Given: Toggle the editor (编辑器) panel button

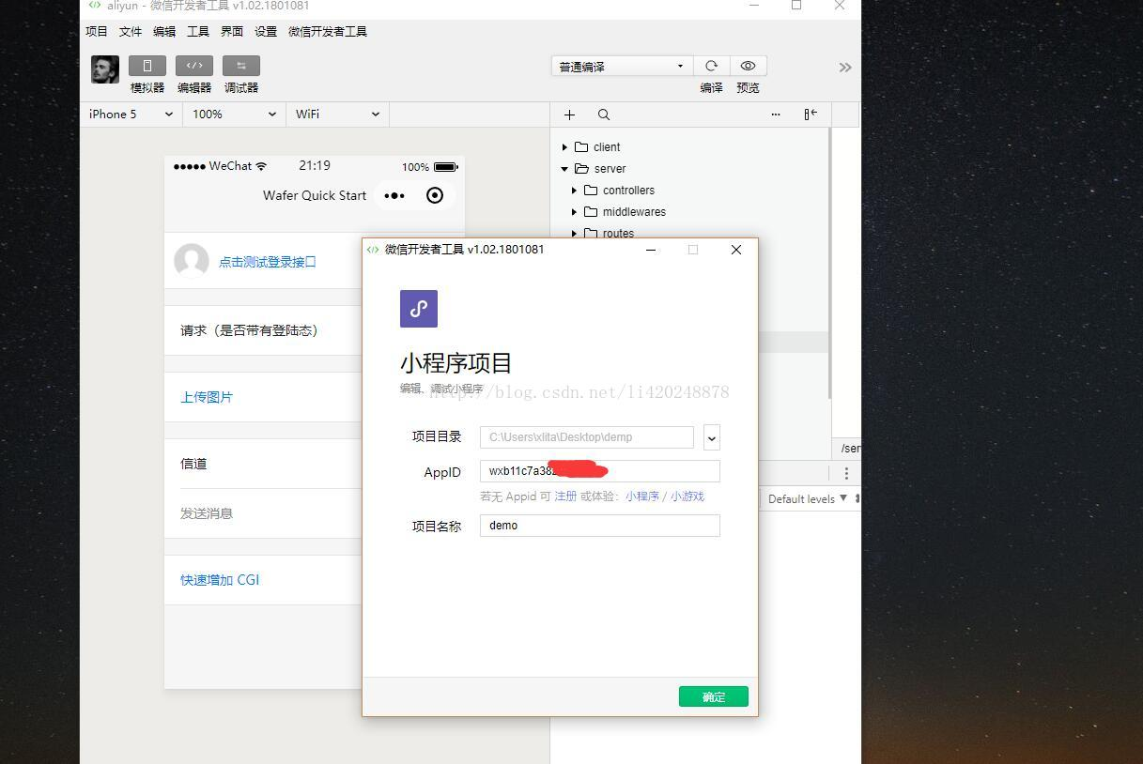Looking at the screenshot, I should [x=194, y=66].
